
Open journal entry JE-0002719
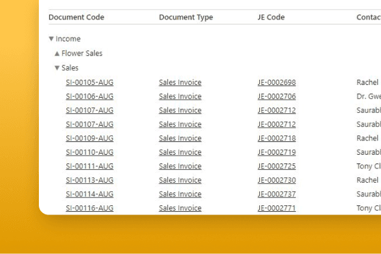[277, 152]
